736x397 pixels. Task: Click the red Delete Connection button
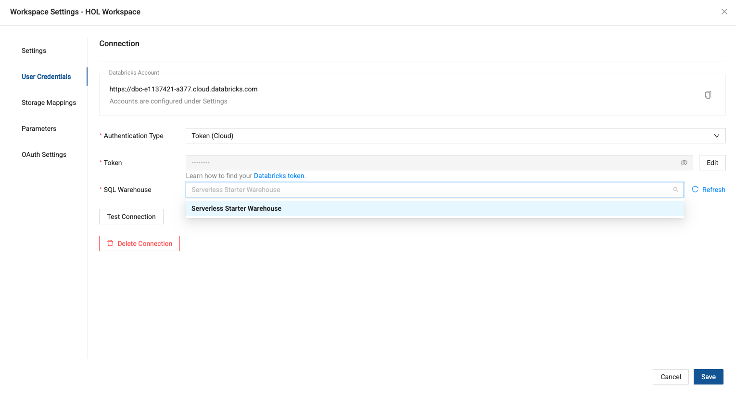(x=140, y=243)
